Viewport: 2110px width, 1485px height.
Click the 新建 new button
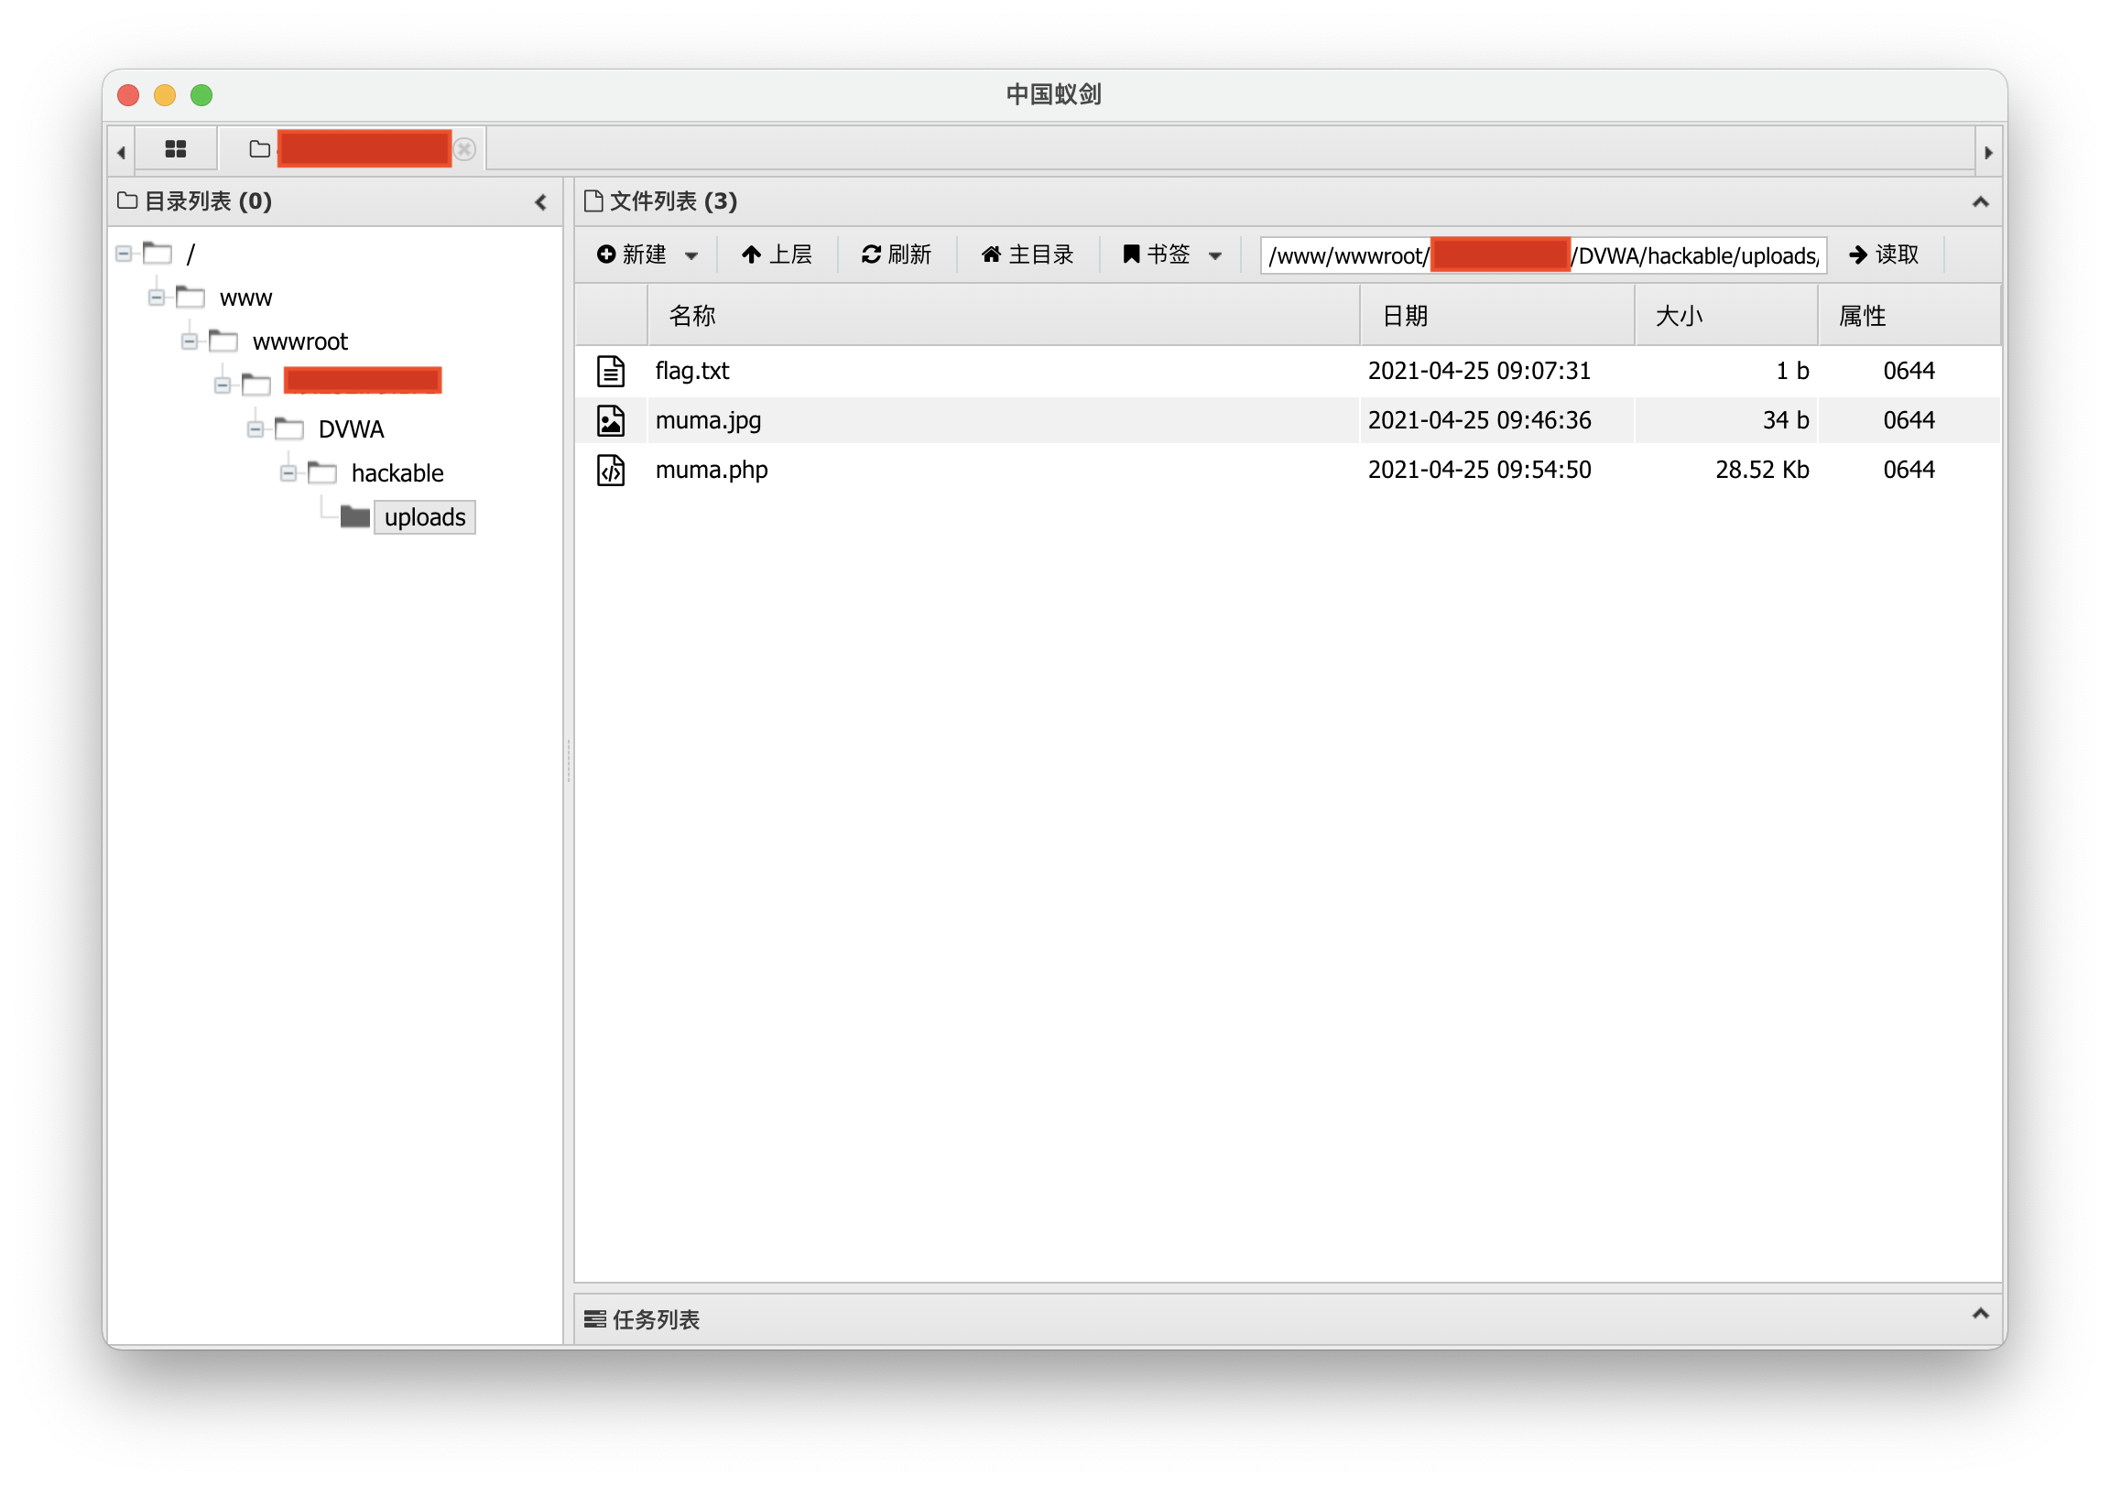coord(631,255)
